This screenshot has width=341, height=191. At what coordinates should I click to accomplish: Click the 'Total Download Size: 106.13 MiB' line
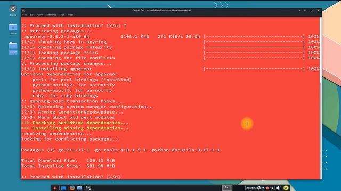tap(68, 160)
